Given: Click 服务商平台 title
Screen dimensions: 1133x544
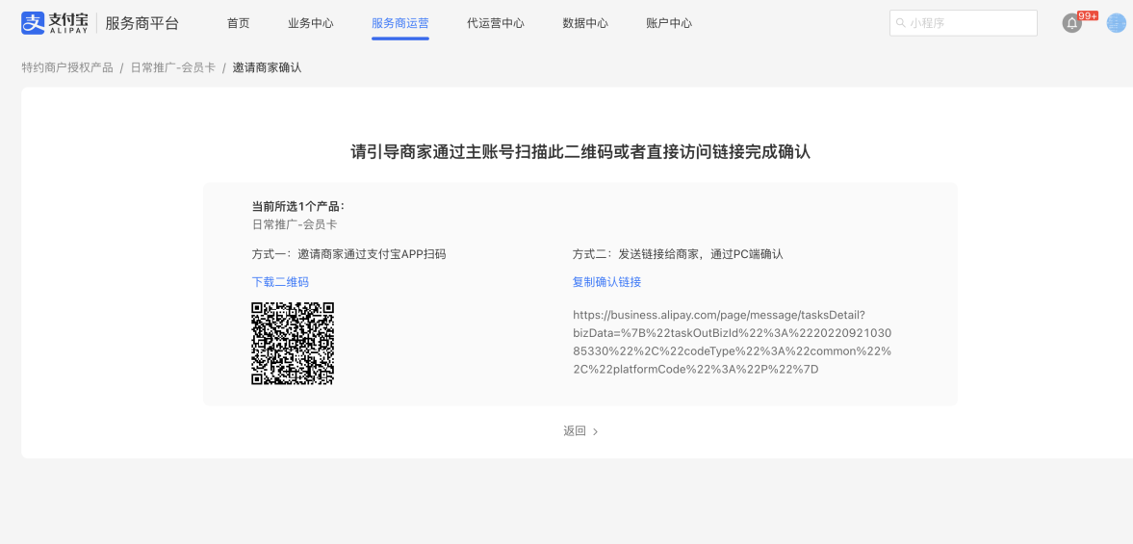Looking at the screenshot, I should 142,23.
